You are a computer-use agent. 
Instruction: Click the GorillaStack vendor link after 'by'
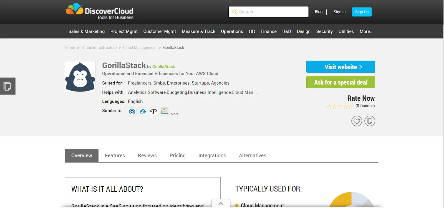[164, 67]
